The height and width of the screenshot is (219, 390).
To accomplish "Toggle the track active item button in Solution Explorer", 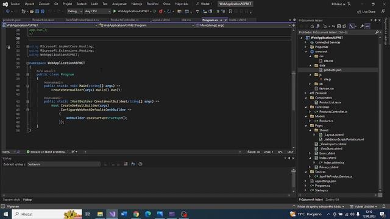I will 352,26.
